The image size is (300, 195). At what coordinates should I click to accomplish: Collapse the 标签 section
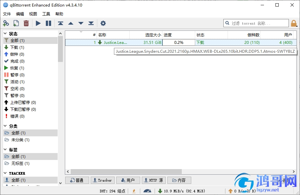pyautogui.click(x=5, y=149)
